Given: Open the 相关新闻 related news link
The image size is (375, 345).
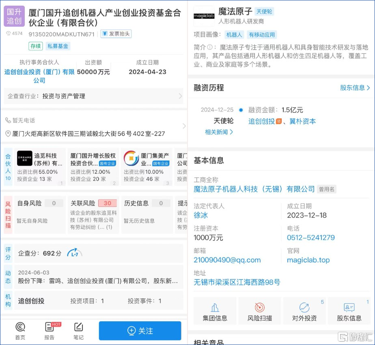Looking at the screenshot, I should coord(219,132).
